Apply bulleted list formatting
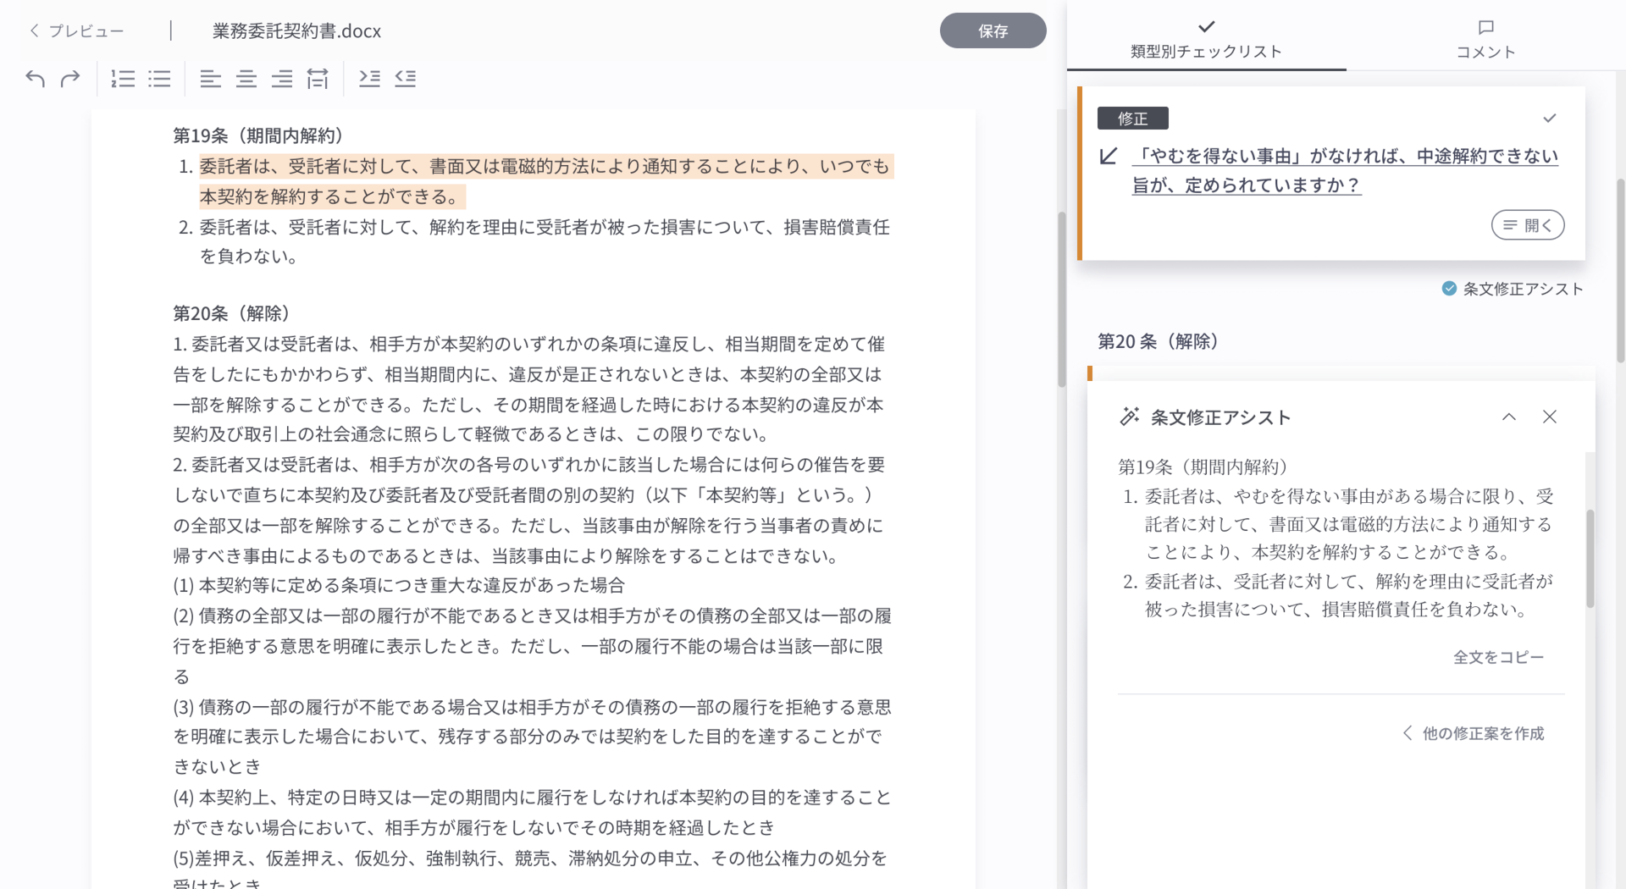 [159, 79]
